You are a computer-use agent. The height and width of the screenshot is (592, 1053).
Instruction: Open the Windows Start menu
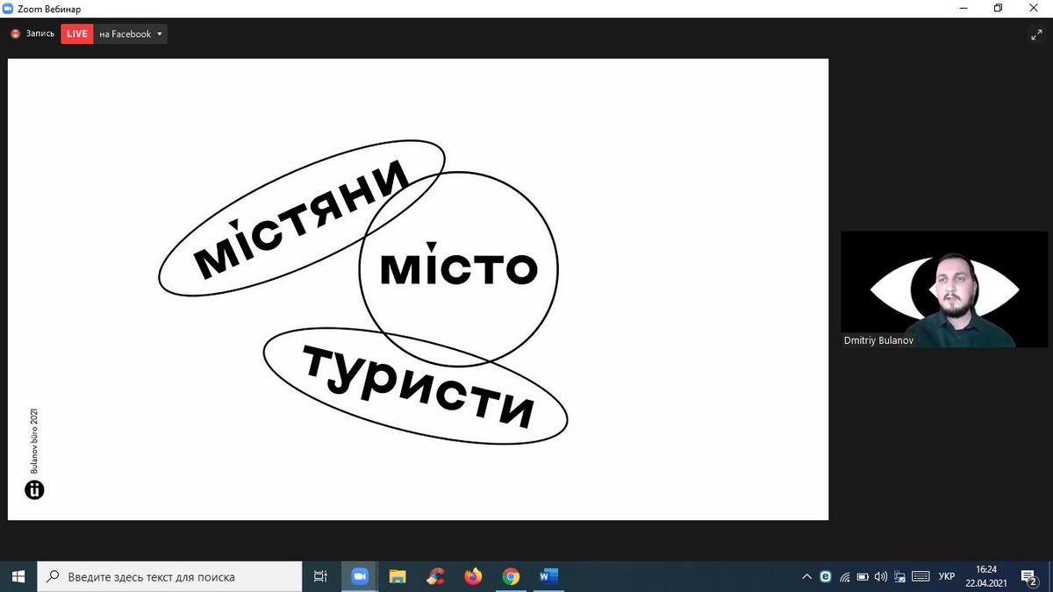[x=18, y=576]
